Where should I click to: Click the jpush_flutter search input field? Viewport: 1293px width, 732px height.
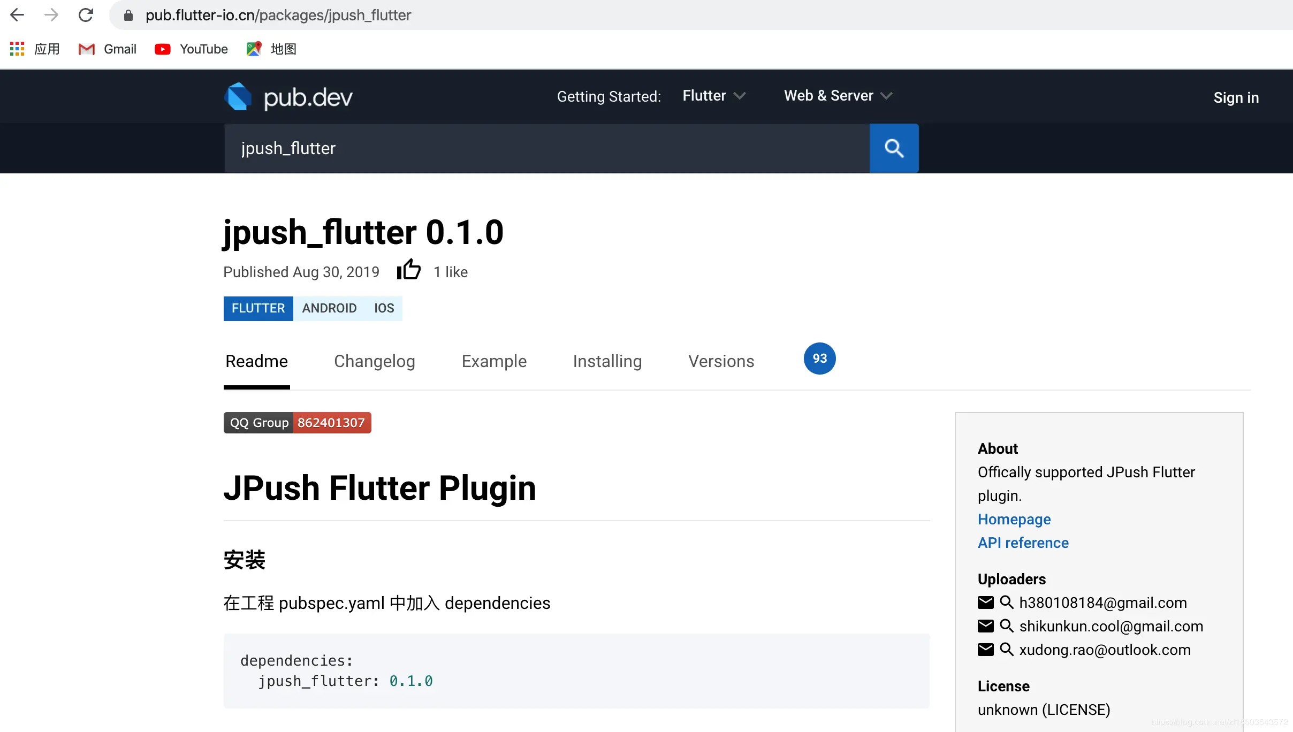(x=547, y=148)
